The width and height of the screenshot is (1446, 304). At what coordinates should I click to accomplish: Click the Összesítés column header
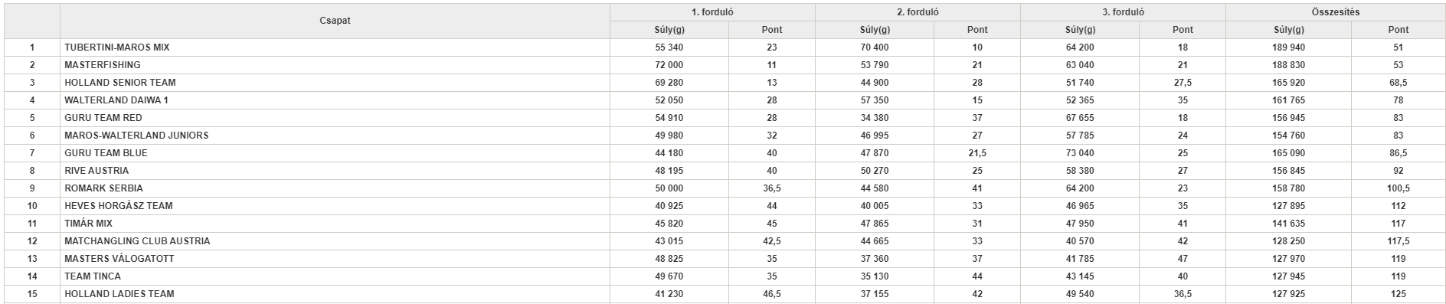coord(1335,12)
